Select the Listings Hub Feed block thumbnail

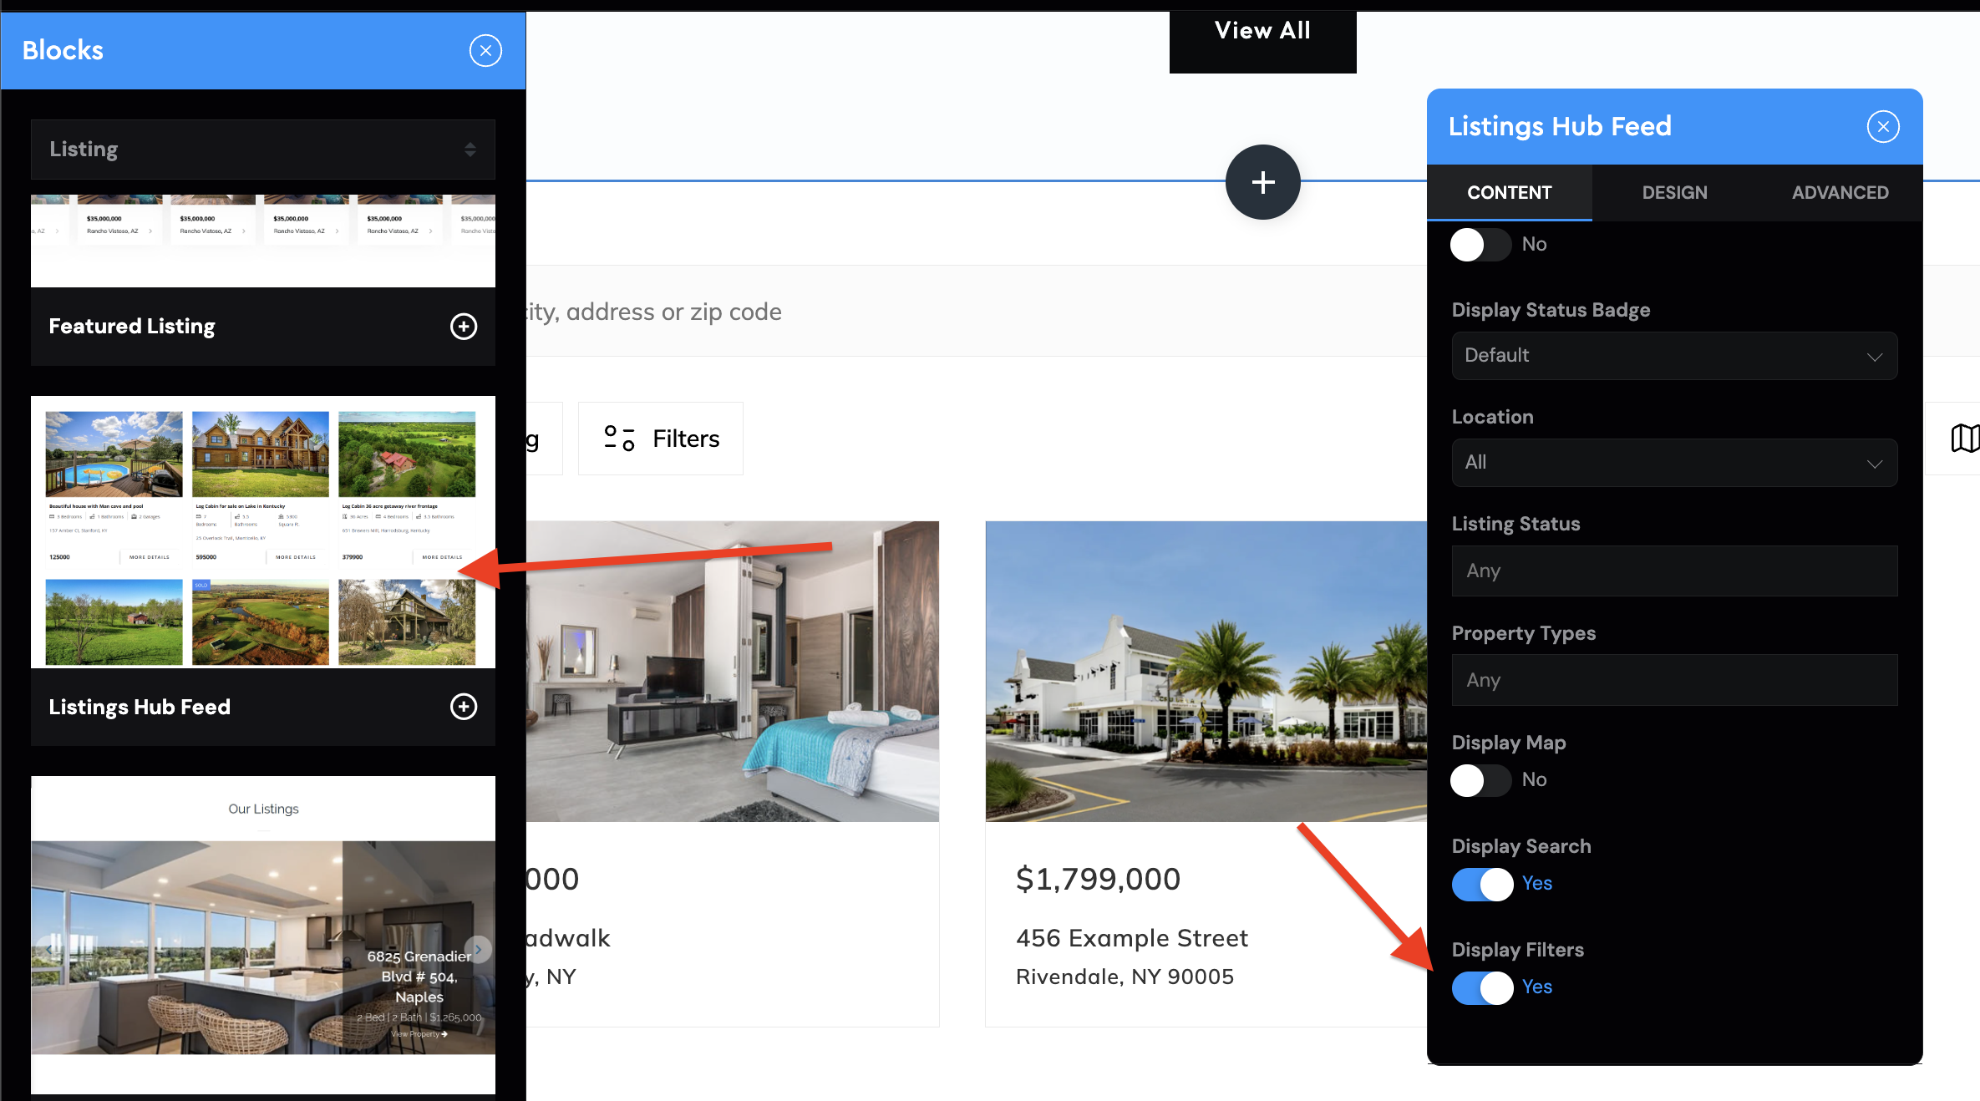click(x=263, y=532)
